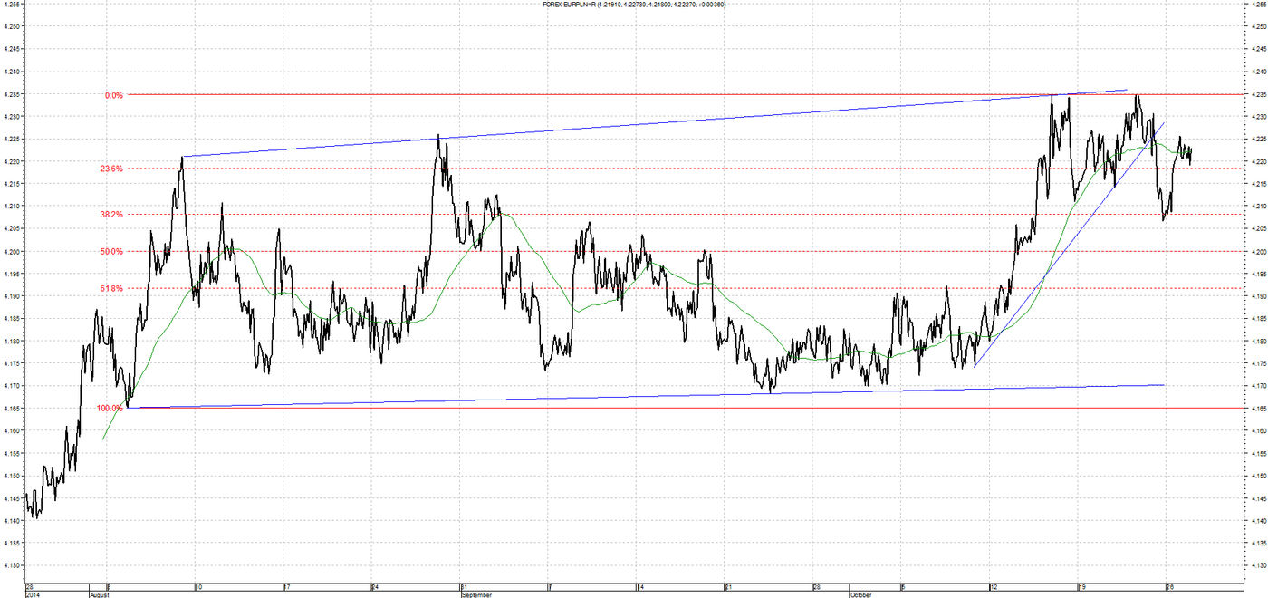Select the 61.8% Fibonacci level label
The width and height of the screenshot is (1268, 598).
(x=112, y=288)
